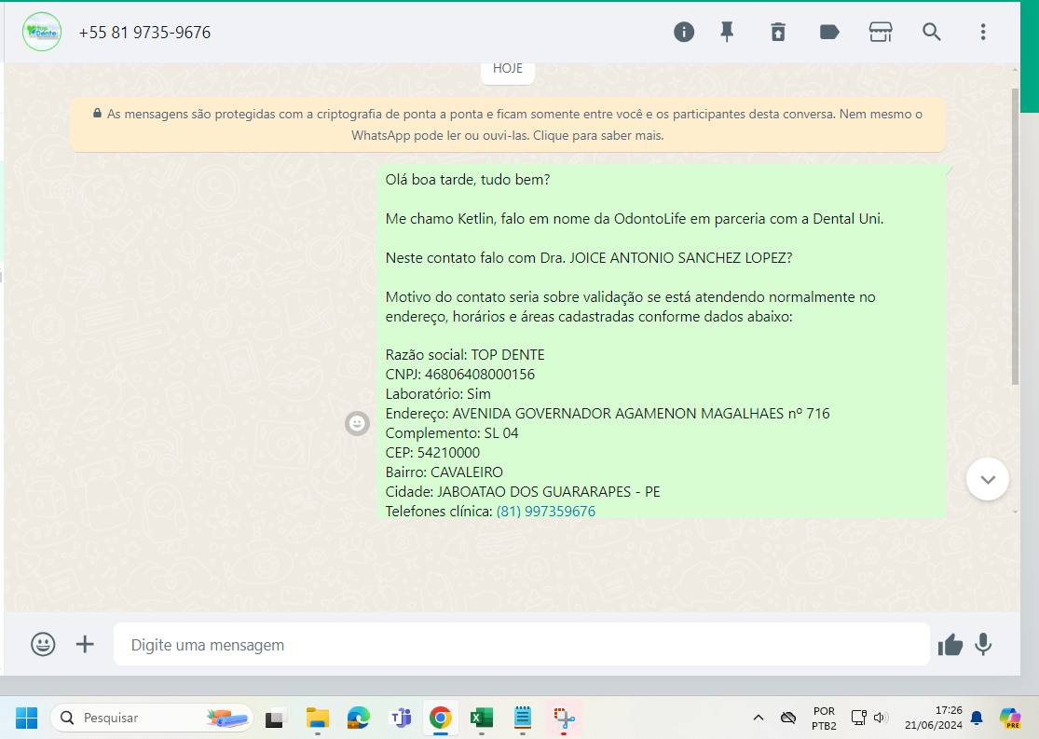Pin this conversation with the pushpin icon
This screenshot has width=1039, height=739.
[x=727, y=32]
